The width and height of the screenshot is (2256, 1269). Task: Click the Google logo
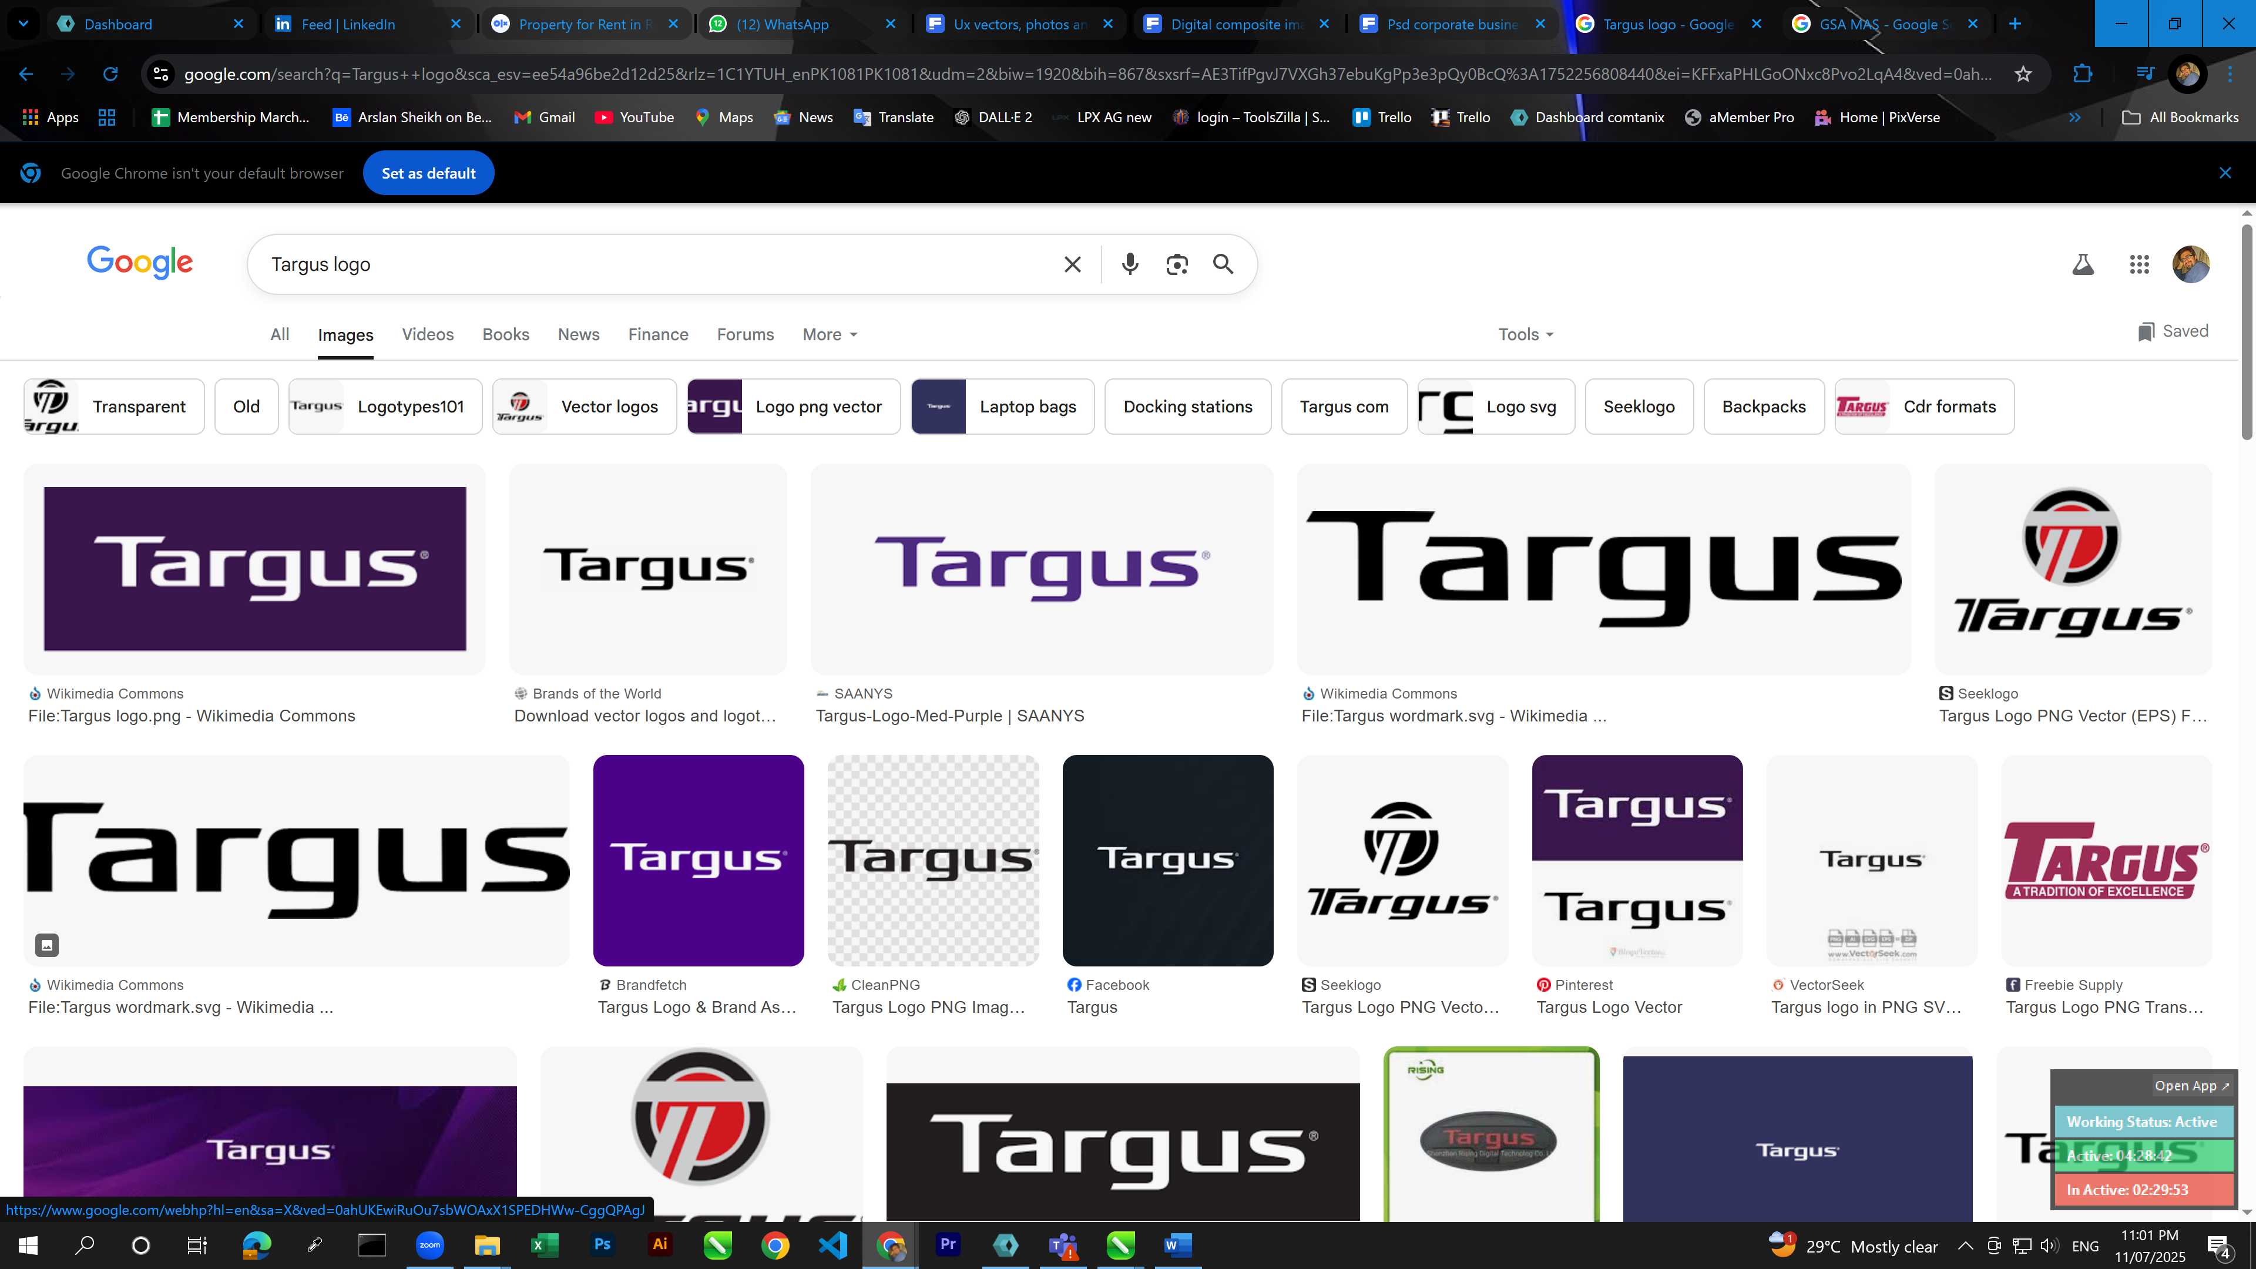pyautogui.click(x=140, y=263)
